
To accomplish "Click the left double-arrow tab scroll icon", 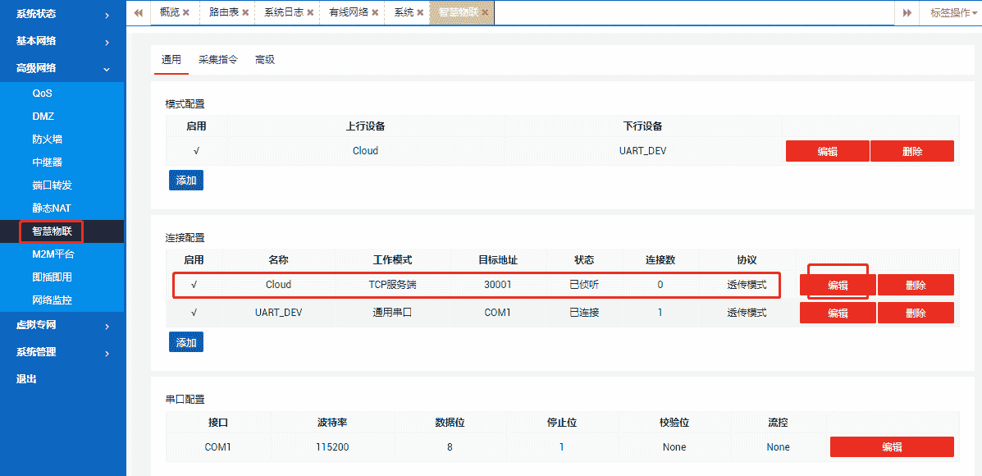I will (x=137, y=12).
